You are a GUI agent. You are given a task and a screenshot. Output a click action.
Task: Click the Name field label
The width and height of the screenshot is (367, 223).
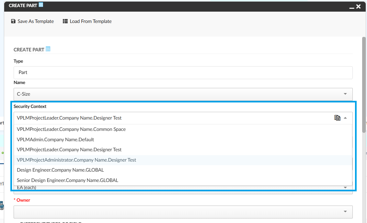pyautogui.click(x=19, y=82)
